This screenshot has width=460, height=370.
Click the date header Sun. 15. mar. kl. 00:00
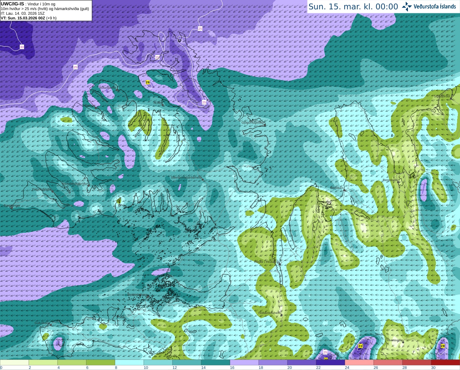tap(353, 6)
